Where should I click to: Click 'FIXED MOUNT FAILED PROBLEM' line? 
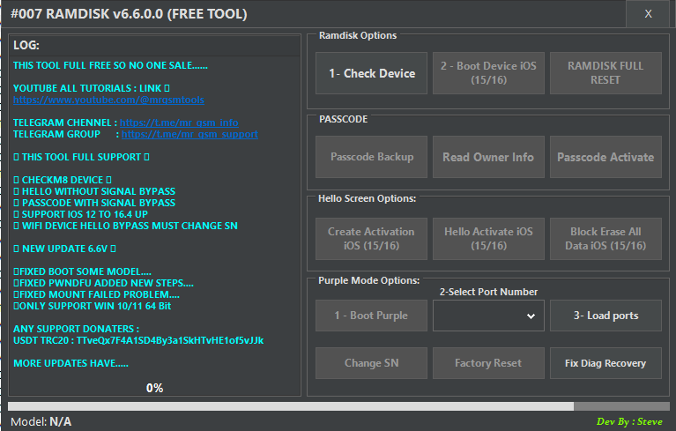click(x=96, y=294)
